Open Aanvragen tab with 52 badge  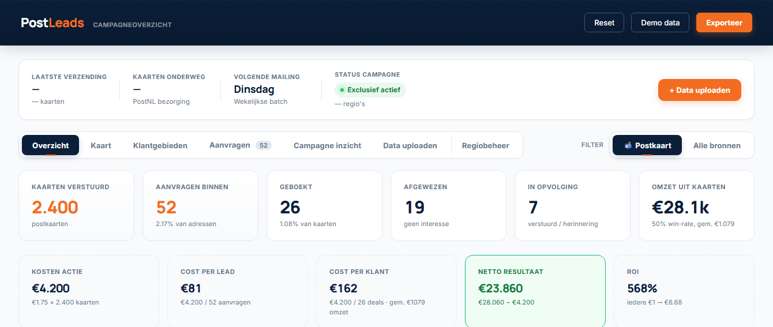pyautogui.click(x=240, y=145)
